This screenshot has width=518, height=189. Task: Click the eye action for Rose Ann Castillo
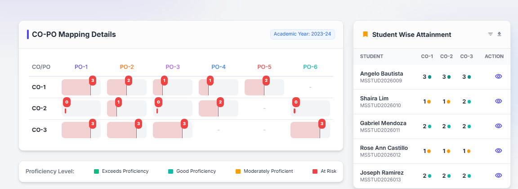click(x=498, y=151)
